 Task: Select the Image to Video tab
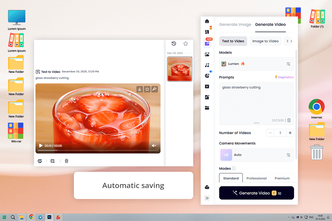265,41
